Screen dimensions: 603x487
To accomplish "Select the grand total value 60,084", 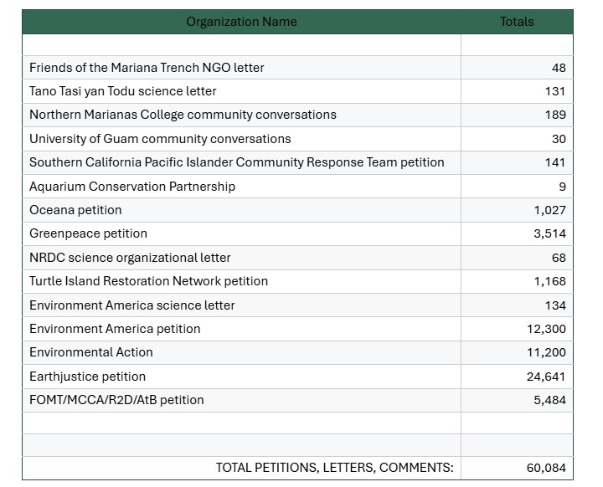I will [546, 468].
